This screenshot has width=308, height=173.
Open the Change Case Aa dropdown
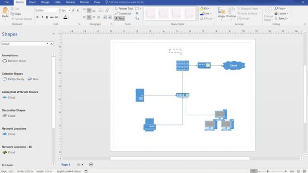click(x=58, y=17)
